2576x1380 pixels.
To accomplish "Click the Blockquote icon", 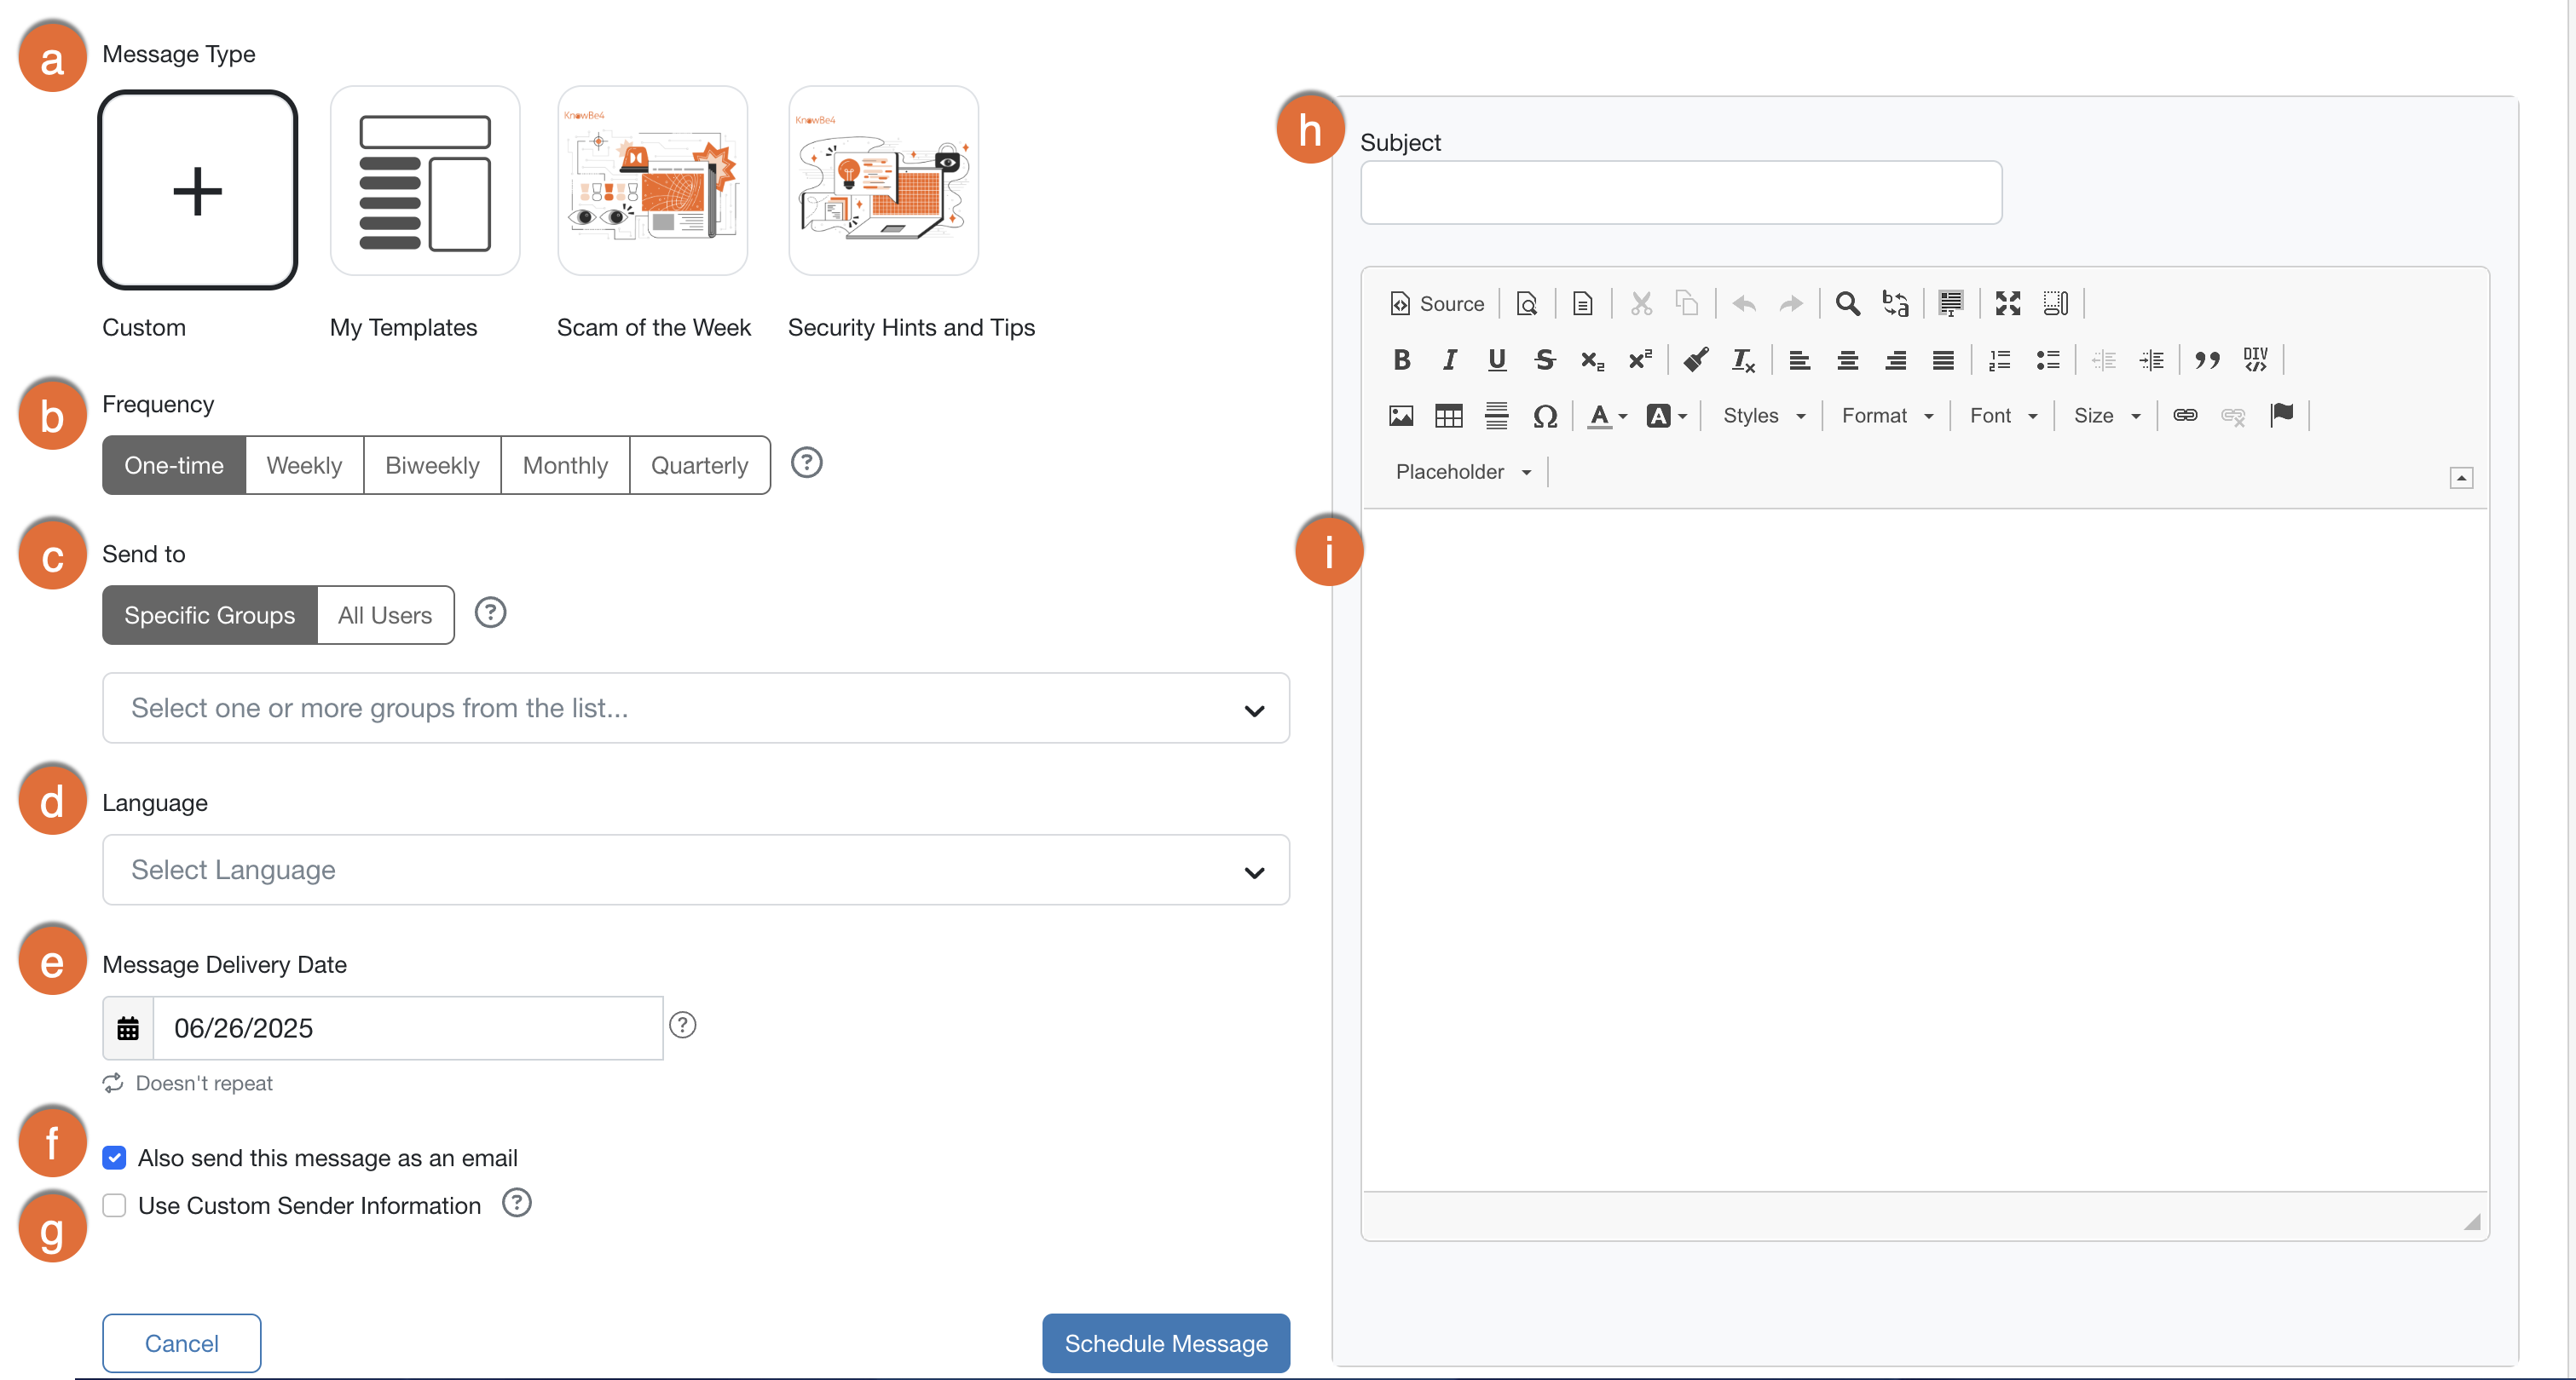I will (2208, 359).
